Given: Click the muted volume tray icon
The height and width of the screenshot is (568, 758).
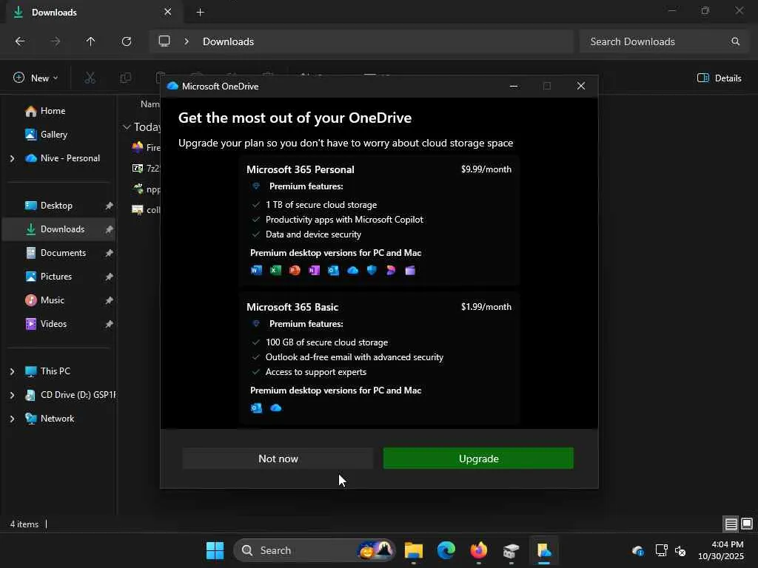Looking at the screenshot, I should click(x=680, y=550).
